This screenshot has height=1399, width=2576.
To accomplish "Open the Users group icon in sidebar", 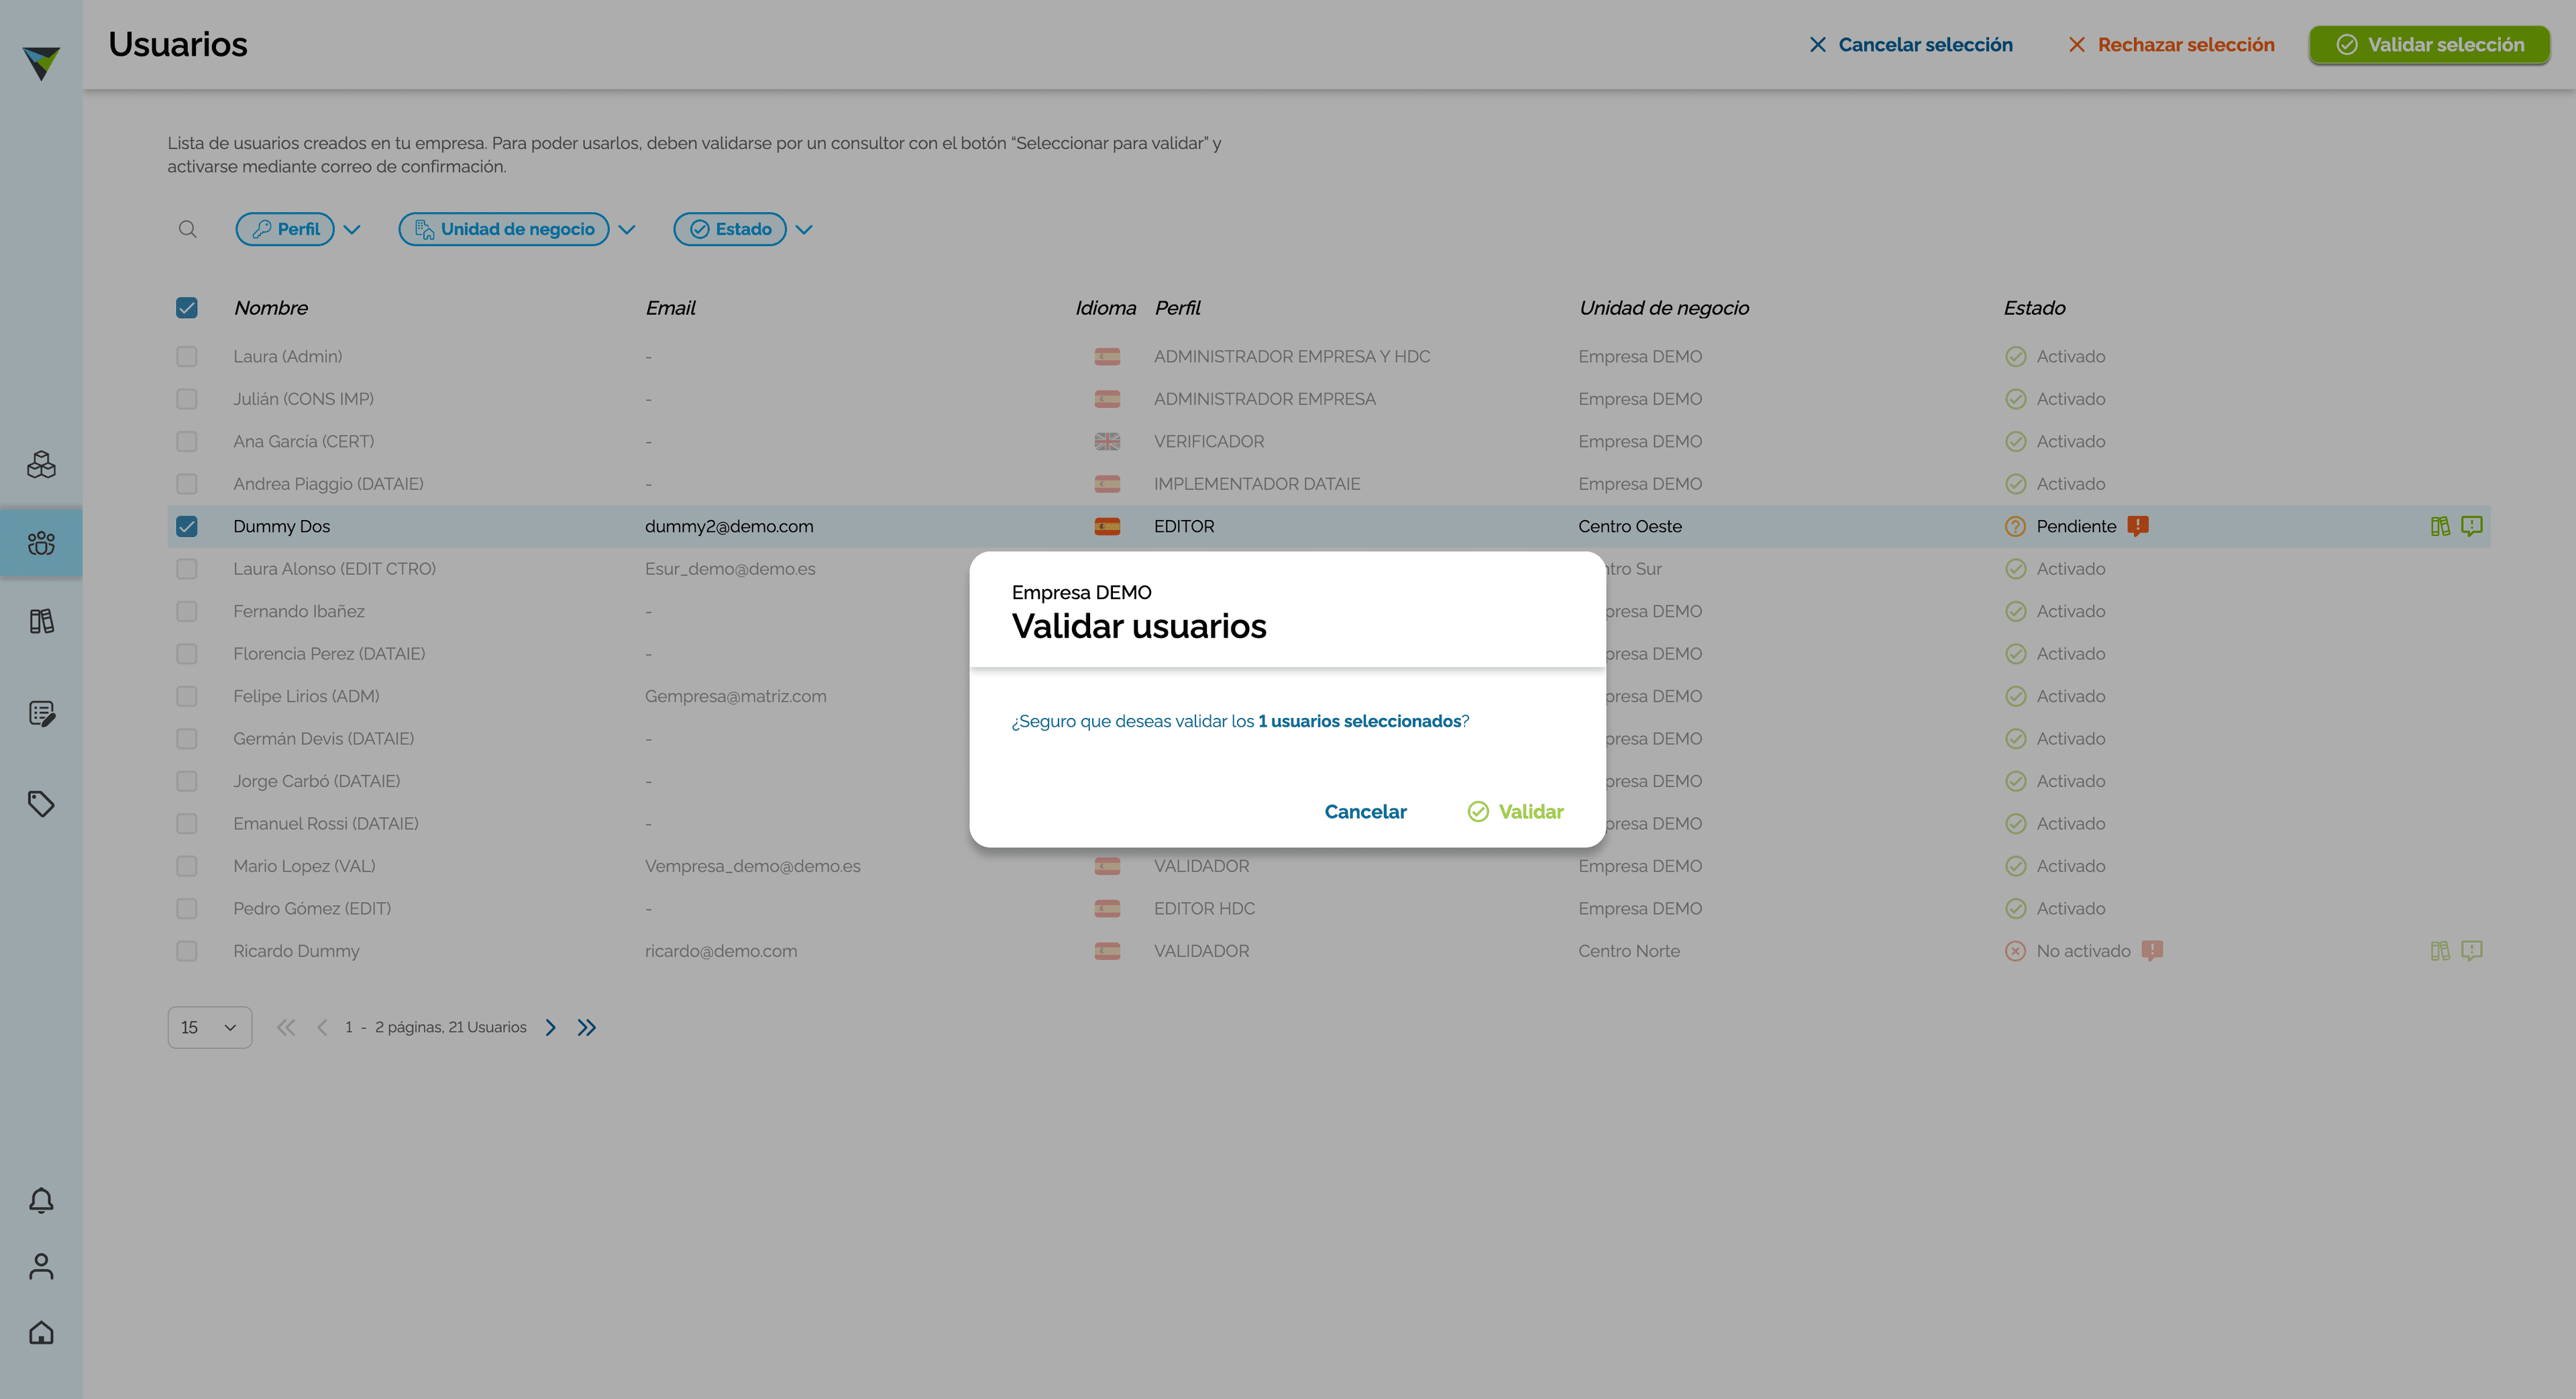I will (x=41, y=542).
